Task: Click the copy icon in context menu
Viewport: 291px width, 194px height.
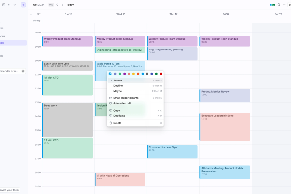Action: pos(111,111)
